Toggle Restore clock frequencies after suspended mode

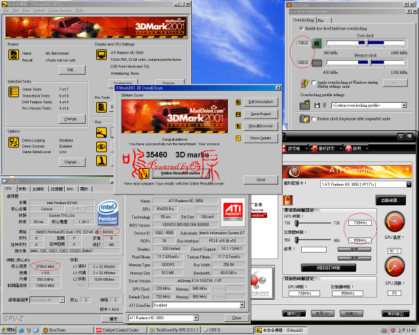coord(314,118)
